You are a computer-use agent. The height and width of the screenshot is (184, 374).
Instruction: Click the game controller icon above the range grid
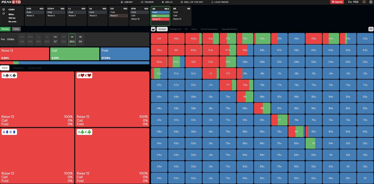(371, 29)
